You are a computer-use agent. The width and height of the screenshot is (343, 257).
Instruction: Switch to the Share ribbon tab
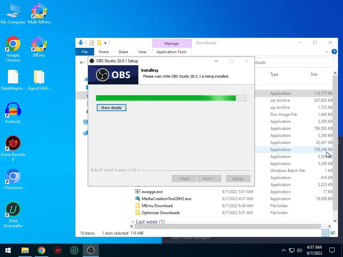123,52
